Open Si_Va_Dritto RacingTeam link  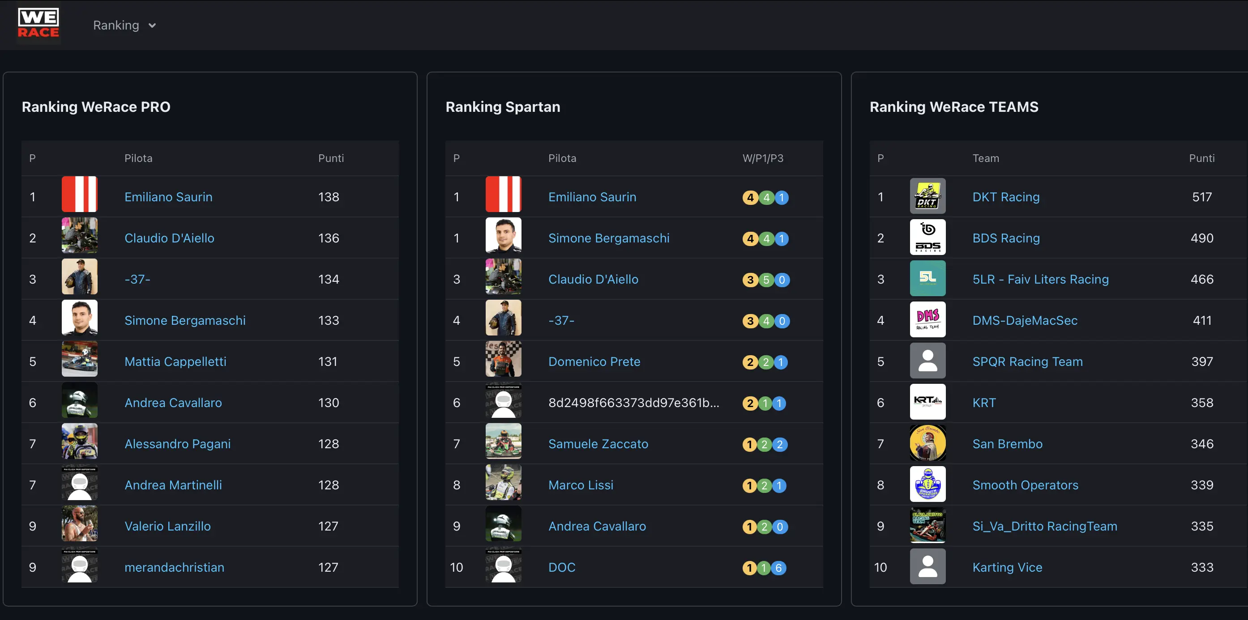pos(1044,526)
